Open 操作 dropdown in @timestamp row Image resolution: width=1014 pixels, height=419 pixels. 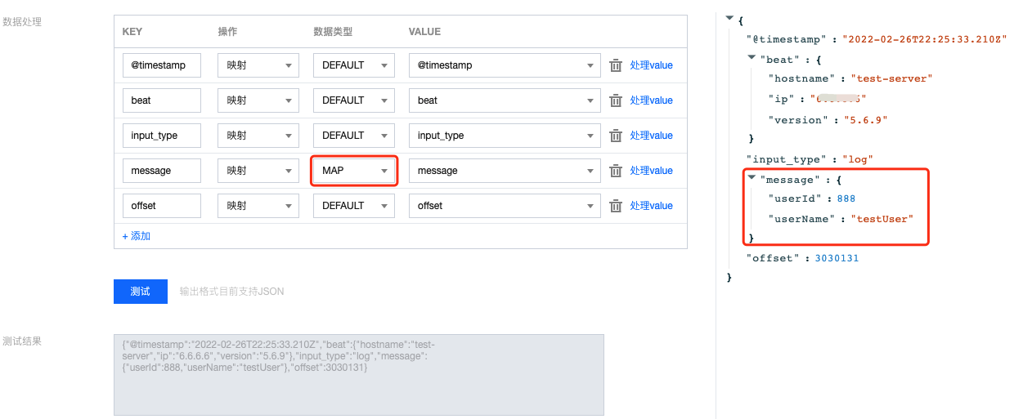coord(258,65)
